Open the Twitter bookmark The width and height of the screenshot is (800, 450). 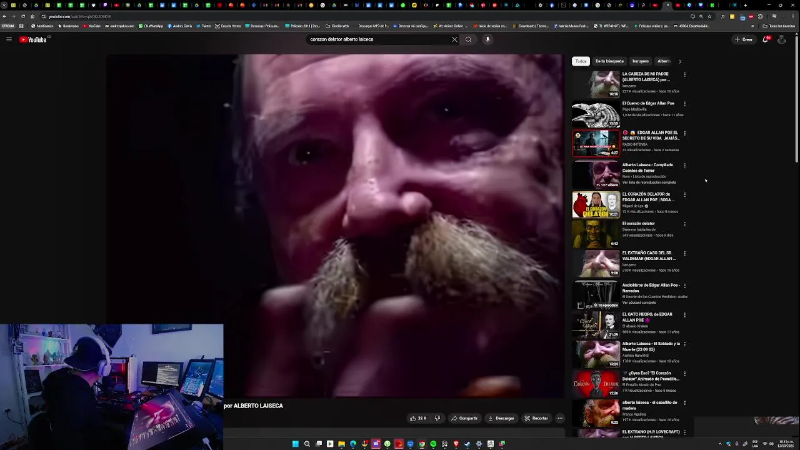(x=204, y=26)
